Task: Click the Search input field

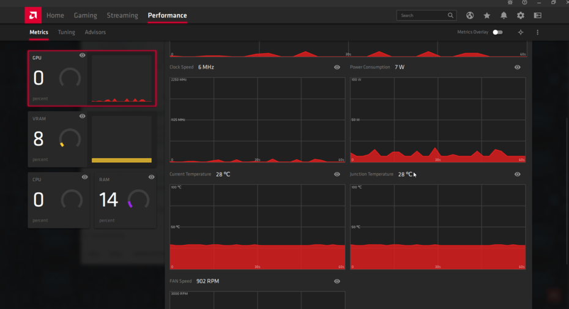Action: coord(423,15)
